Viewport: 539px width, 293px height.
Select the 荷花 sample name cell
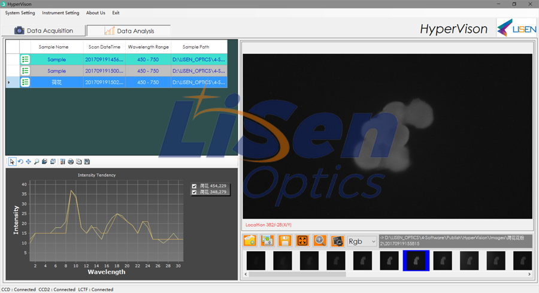(57, 82)
